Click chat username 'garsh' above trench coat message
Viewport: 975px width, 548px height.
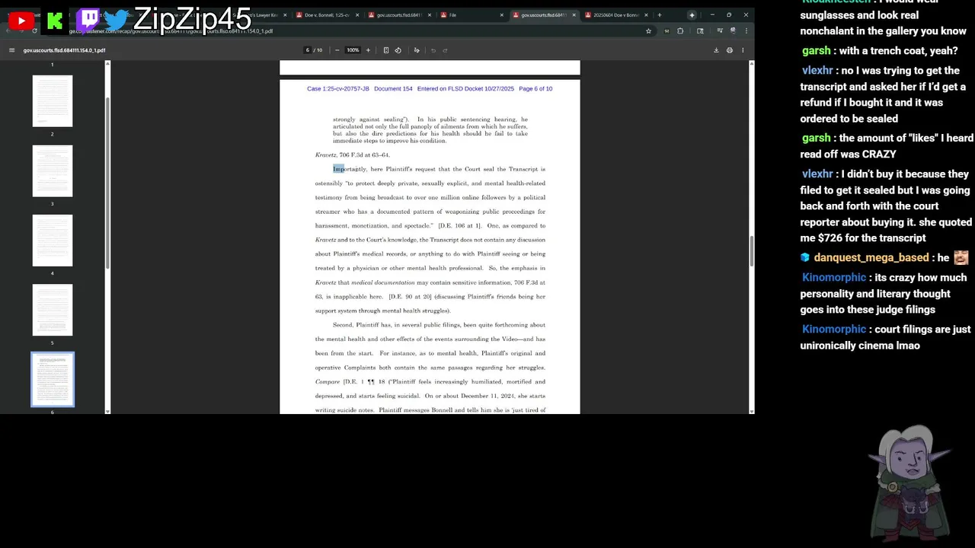click(x=816, y=51)
